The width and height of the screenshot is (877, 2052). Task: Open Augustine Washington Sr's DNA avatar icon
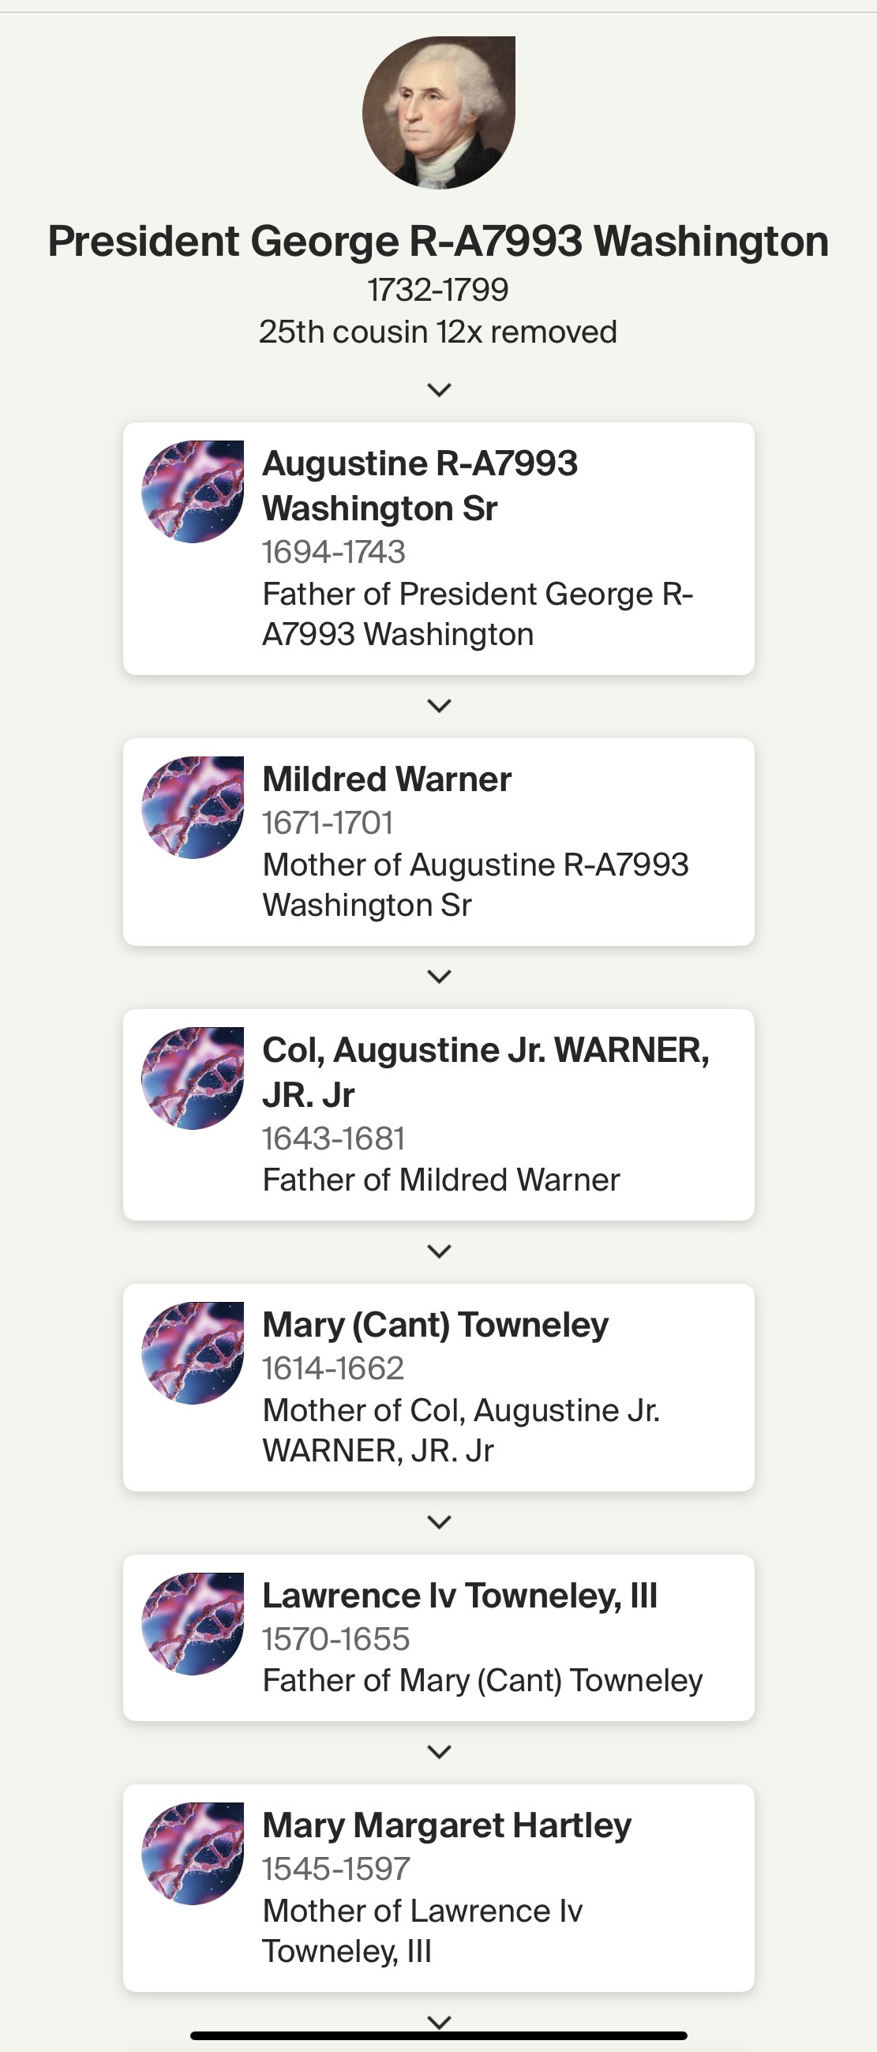pyautogui.click(x=193, y=492)
